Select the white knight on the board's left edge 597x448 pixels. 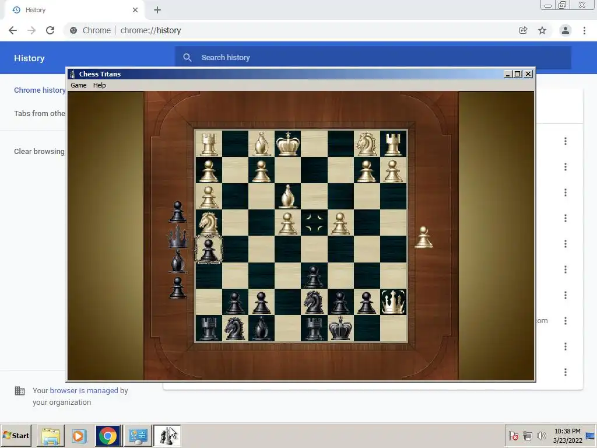pos(209,223)
